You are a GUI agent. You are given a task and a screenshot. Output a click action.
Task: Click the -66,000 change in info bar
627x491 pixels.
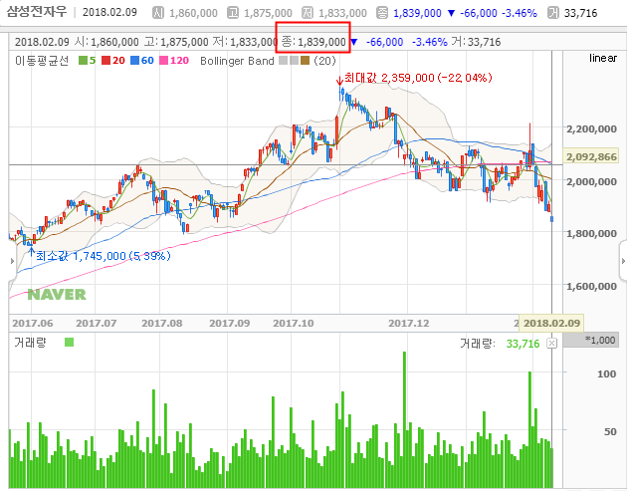(385, 42)
